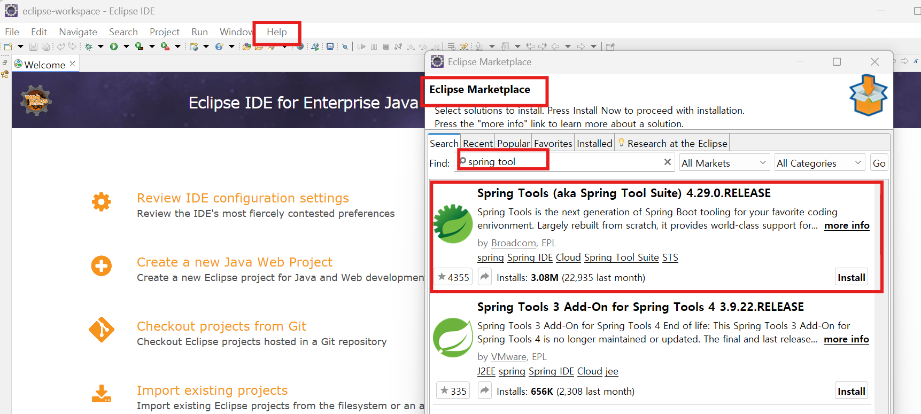
Task: Switch to Popular tab in Marketplace
Action: 513,143
